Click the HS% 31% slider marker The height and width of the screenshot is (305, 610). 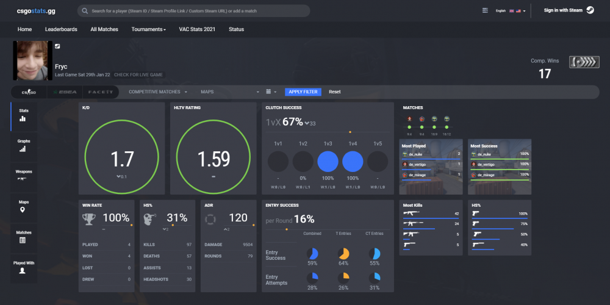(173, 225)
